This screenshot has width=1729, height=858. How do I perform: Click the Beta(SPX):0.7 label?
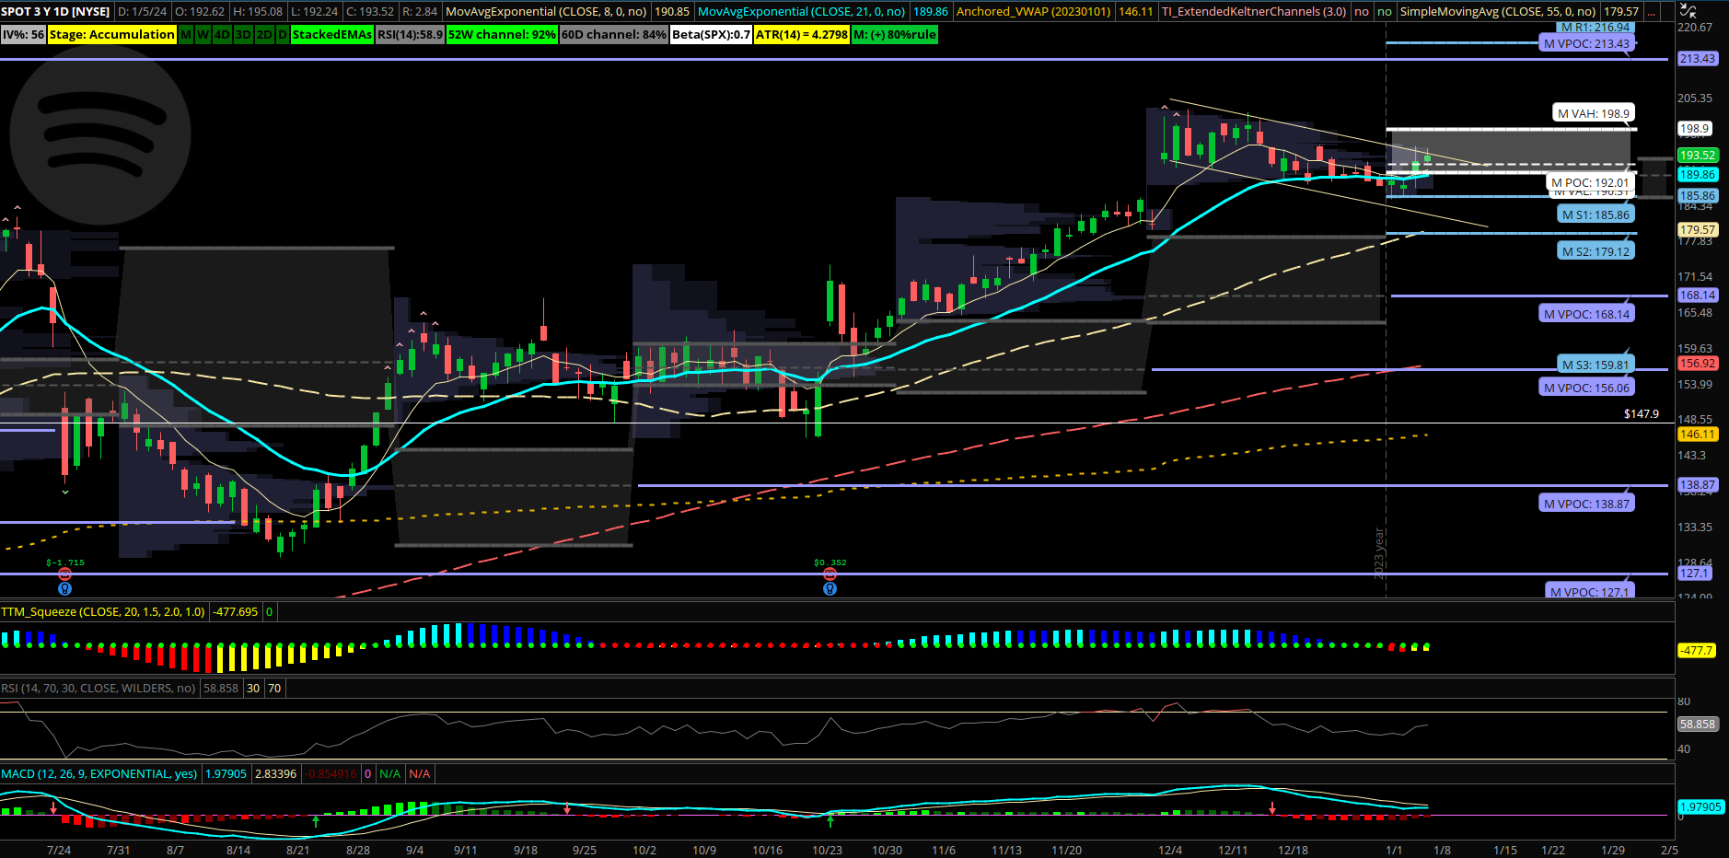[x=711, y=35]
